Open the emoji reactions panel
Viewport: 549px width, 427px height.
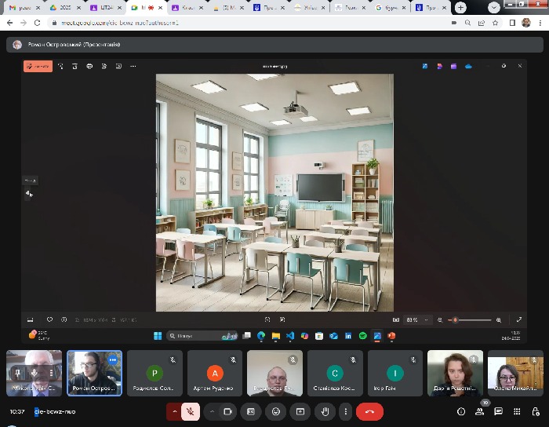(x=275, y=411)
